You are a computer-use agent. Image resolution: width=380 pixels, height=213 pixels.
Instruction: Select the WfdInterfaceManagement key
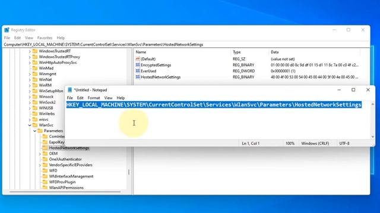click(x=71, y=176)
